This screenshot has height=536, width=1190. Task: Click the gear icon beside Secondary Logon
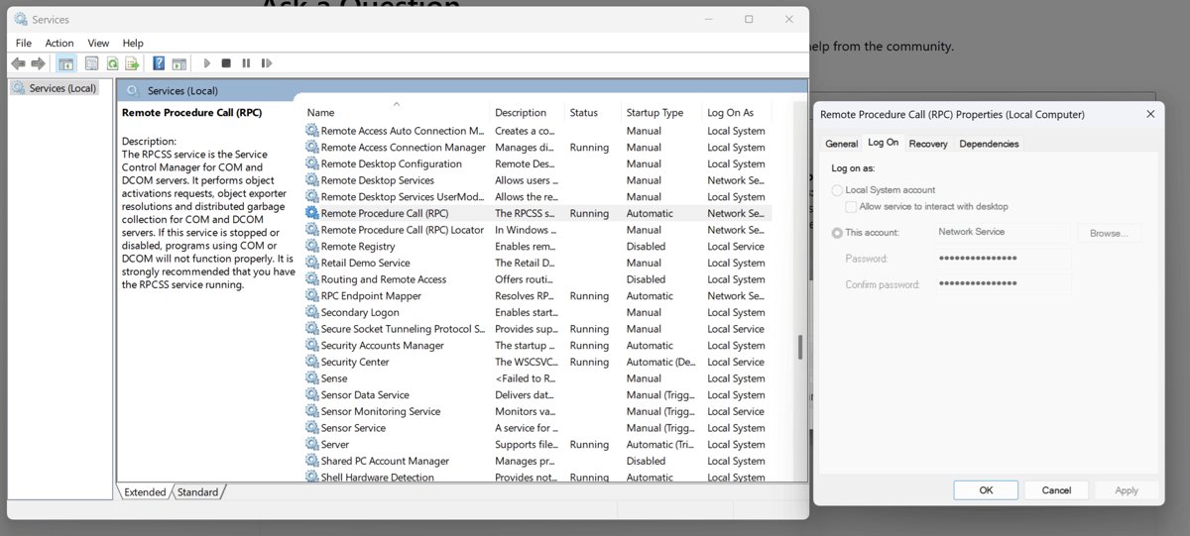click(x=312, y=312)
